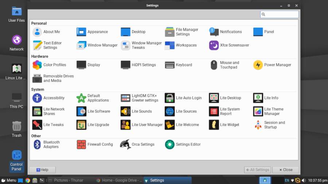The width and height of the screenshot is (328, 184).
Task: Open Color Profiles
Action: point(49,65)
